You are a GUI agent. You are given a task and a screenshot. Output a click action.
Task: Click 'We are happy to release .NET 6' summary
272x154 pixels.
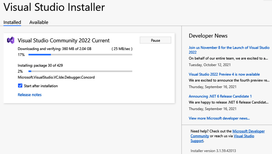coord(229,102)
